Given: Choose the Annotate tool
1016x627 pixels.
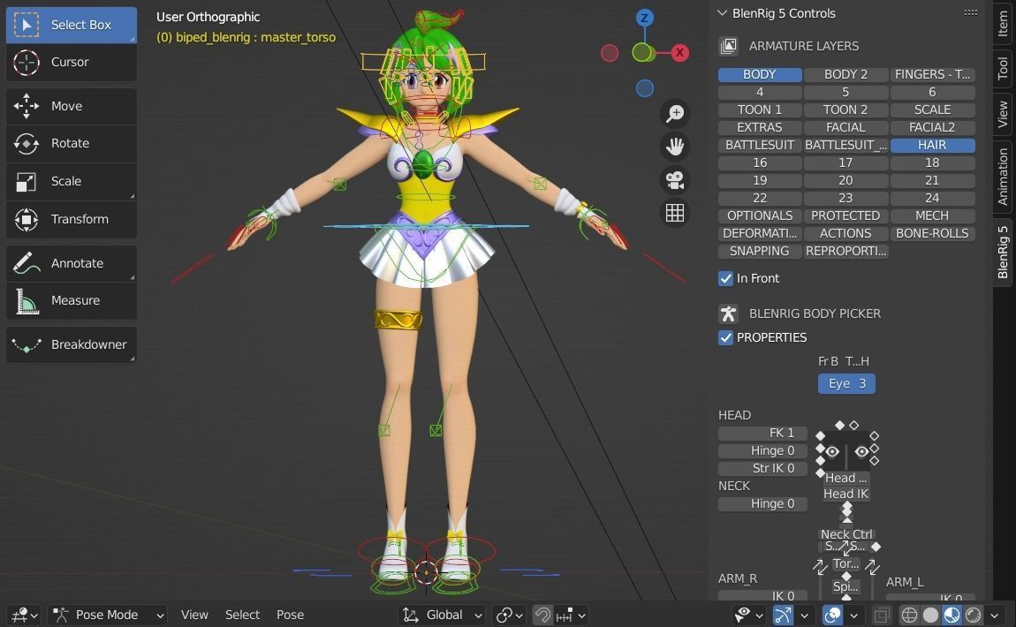Looking at the screenshot, I should point(72,263).
